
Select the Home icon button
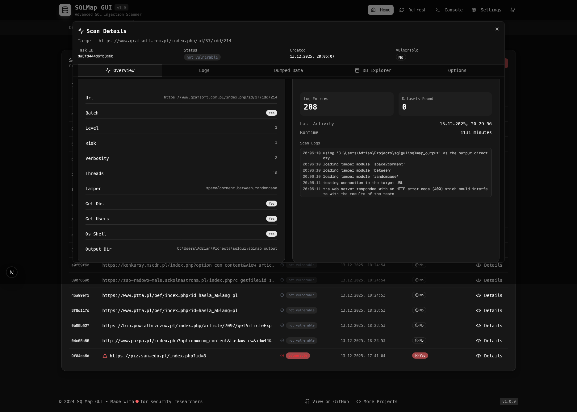coord(373,10)
